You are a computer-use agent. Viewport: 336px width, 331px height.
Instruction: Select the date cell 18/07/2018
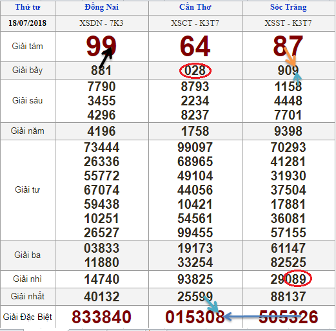click(28, 23)
